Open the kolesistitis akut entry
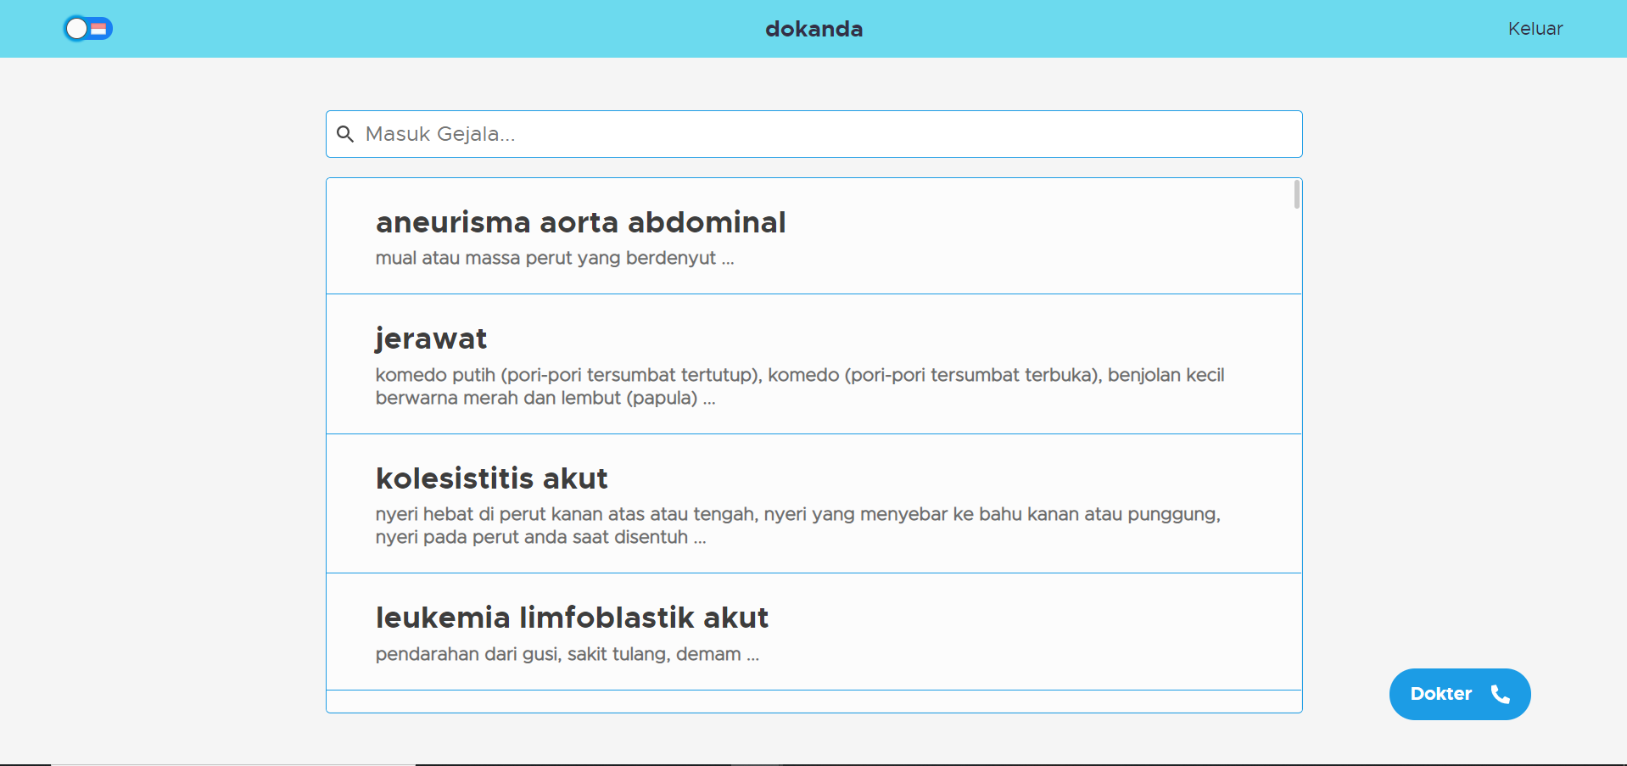 813,504
